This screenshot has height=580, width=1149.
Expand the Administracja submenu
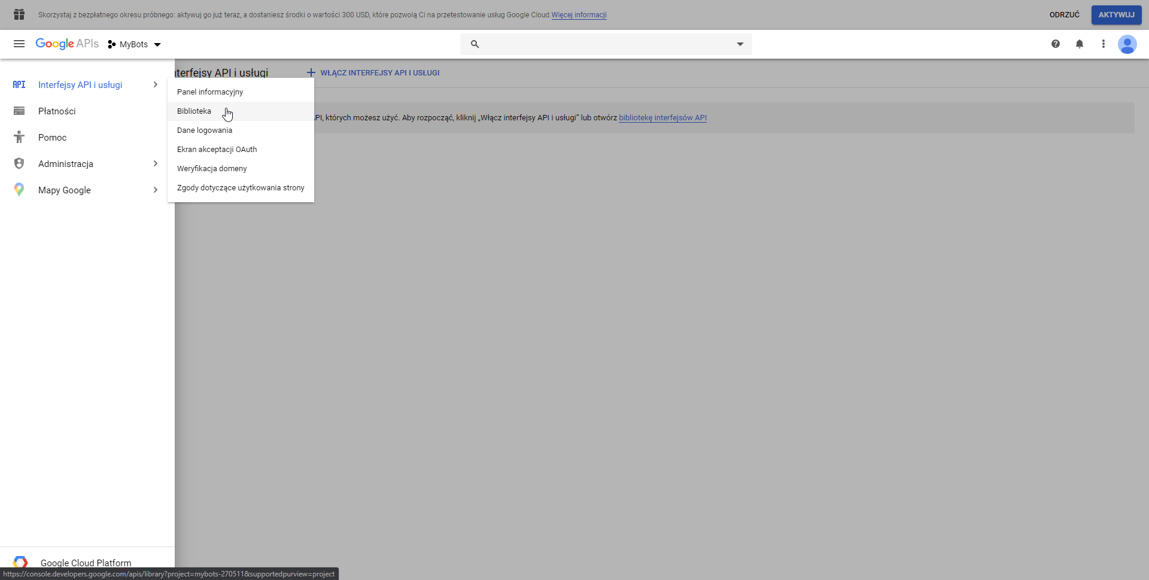[x=155, y=163]
